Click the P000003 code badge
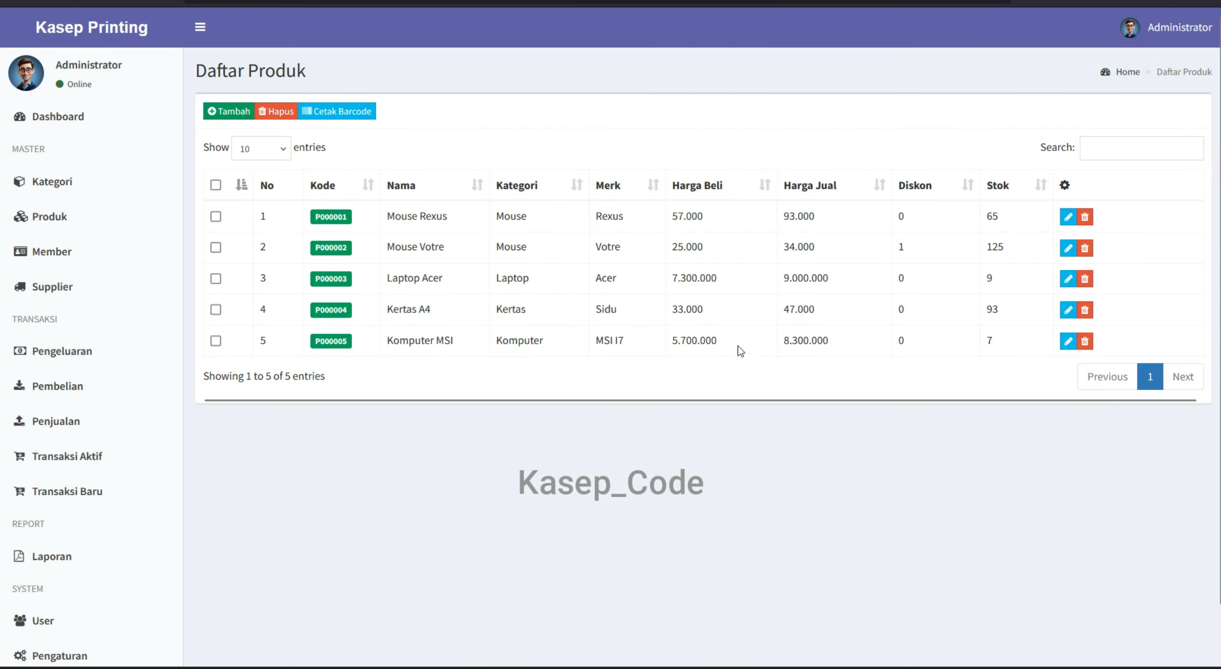Screen dimensions: 1221x669 (x=331, y=278)
